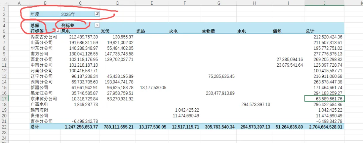Select 水电 cell 294,573,397.13 in 广西水电 row
The height and width of the screenshot is (143, 363).
[x=255, y=104]
